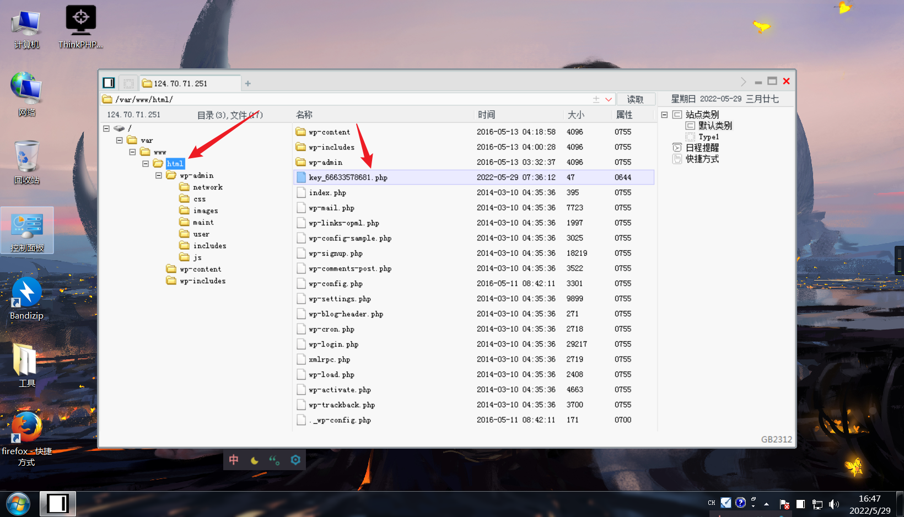Open the 控制面板 desktop icon

(27, 230)
